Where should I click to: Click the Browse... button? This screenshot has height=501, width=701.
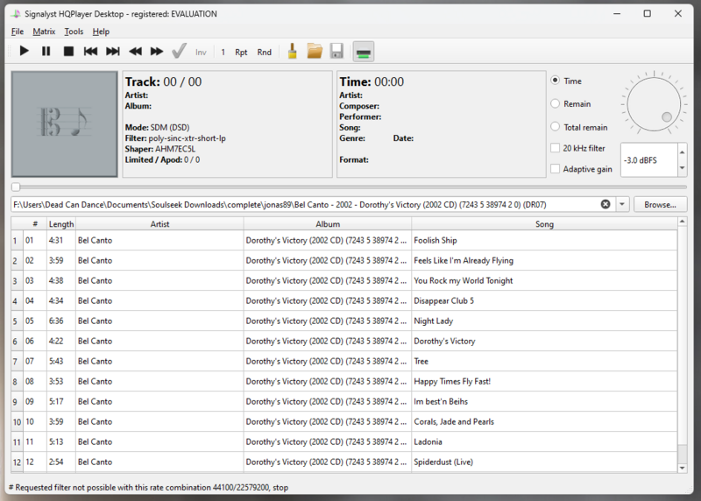[660, 204]
